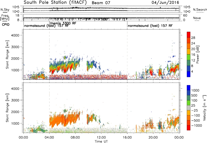
Task: Click the '28' Power scale value
Action: pyautogui.click(x=193, y=38)
